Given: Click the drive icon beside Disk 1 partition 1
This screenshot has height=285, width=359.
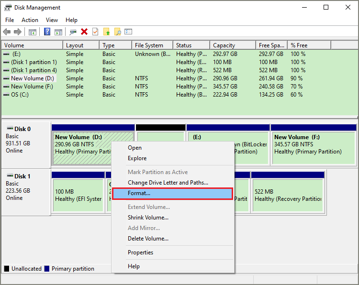Looking at the screenshot, I should 6,62.
